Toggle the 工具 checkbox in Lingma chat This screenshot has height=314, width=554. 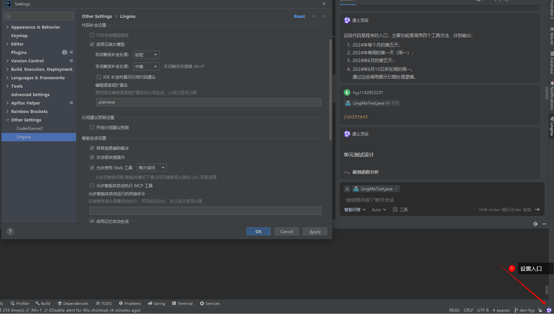pos(395,209)
